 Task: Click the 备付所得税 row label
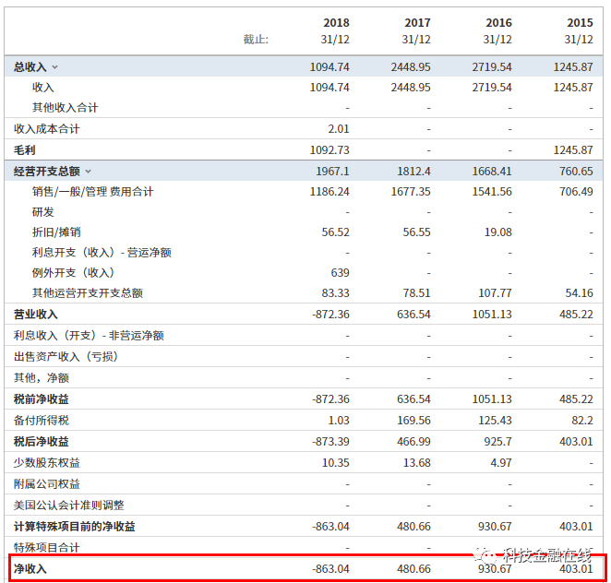pyautogui.click(x=42, y=421)
